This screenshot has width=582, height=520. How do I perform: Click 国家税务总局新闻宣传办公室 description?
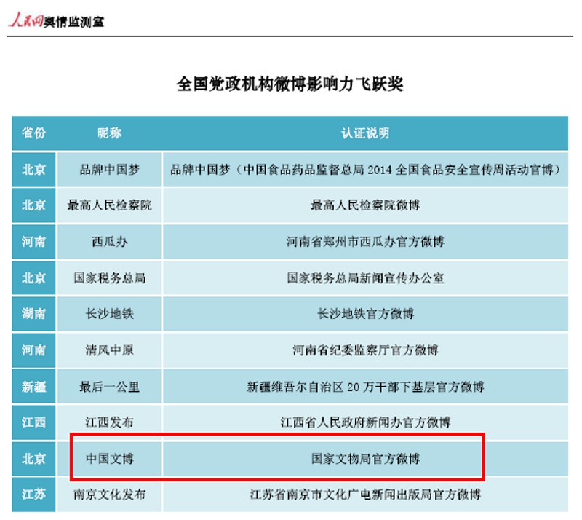[366, 277]
